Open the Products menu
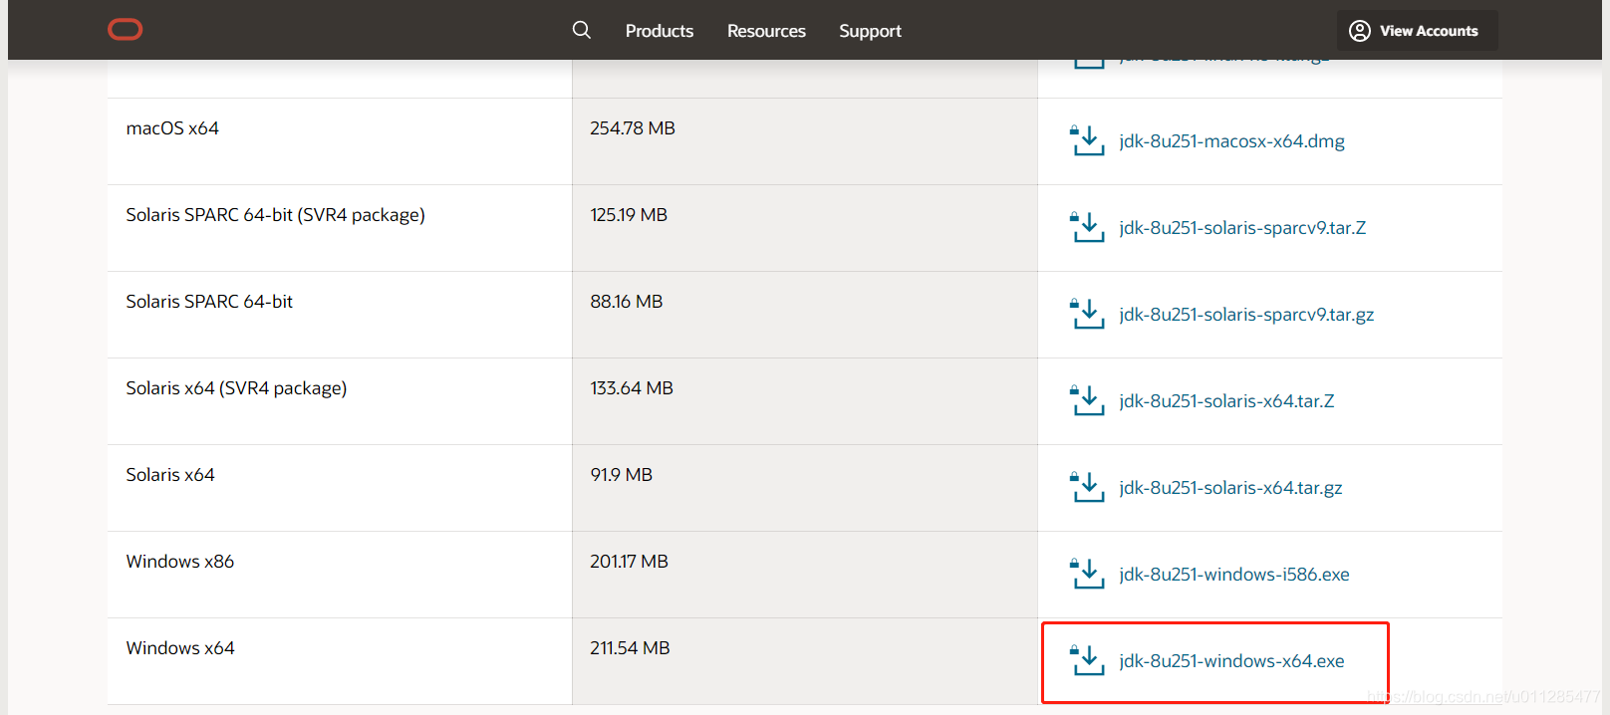This screenshot has height=715, width=1610. coord(660,31)
